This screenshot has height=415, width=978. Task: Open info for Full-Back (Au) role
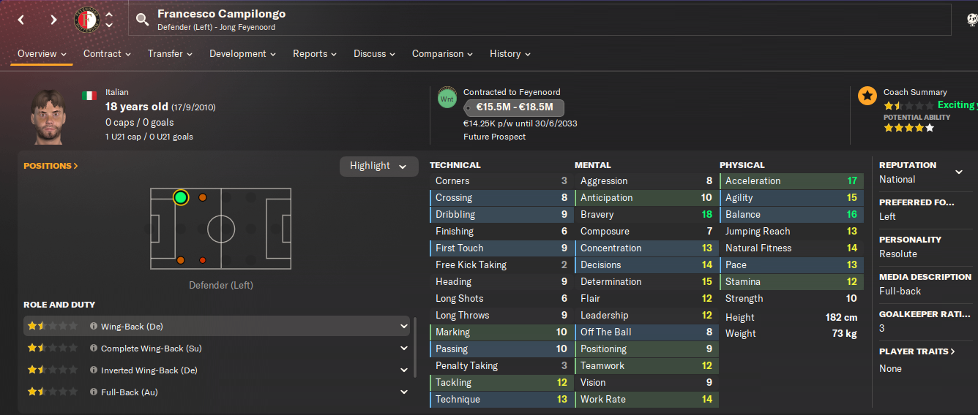[x=93, y=392]
